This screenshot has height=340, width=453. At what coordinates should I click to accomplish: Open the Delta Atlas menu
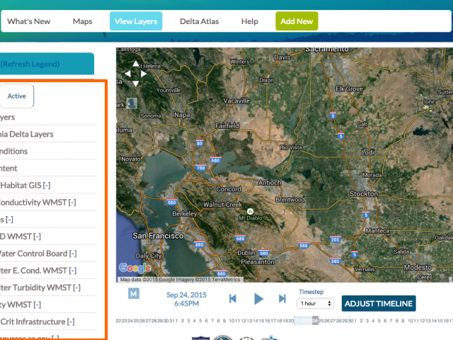[200, 21]
